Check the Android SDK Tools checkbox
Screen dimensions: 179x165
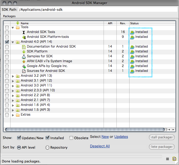[7, 32]
